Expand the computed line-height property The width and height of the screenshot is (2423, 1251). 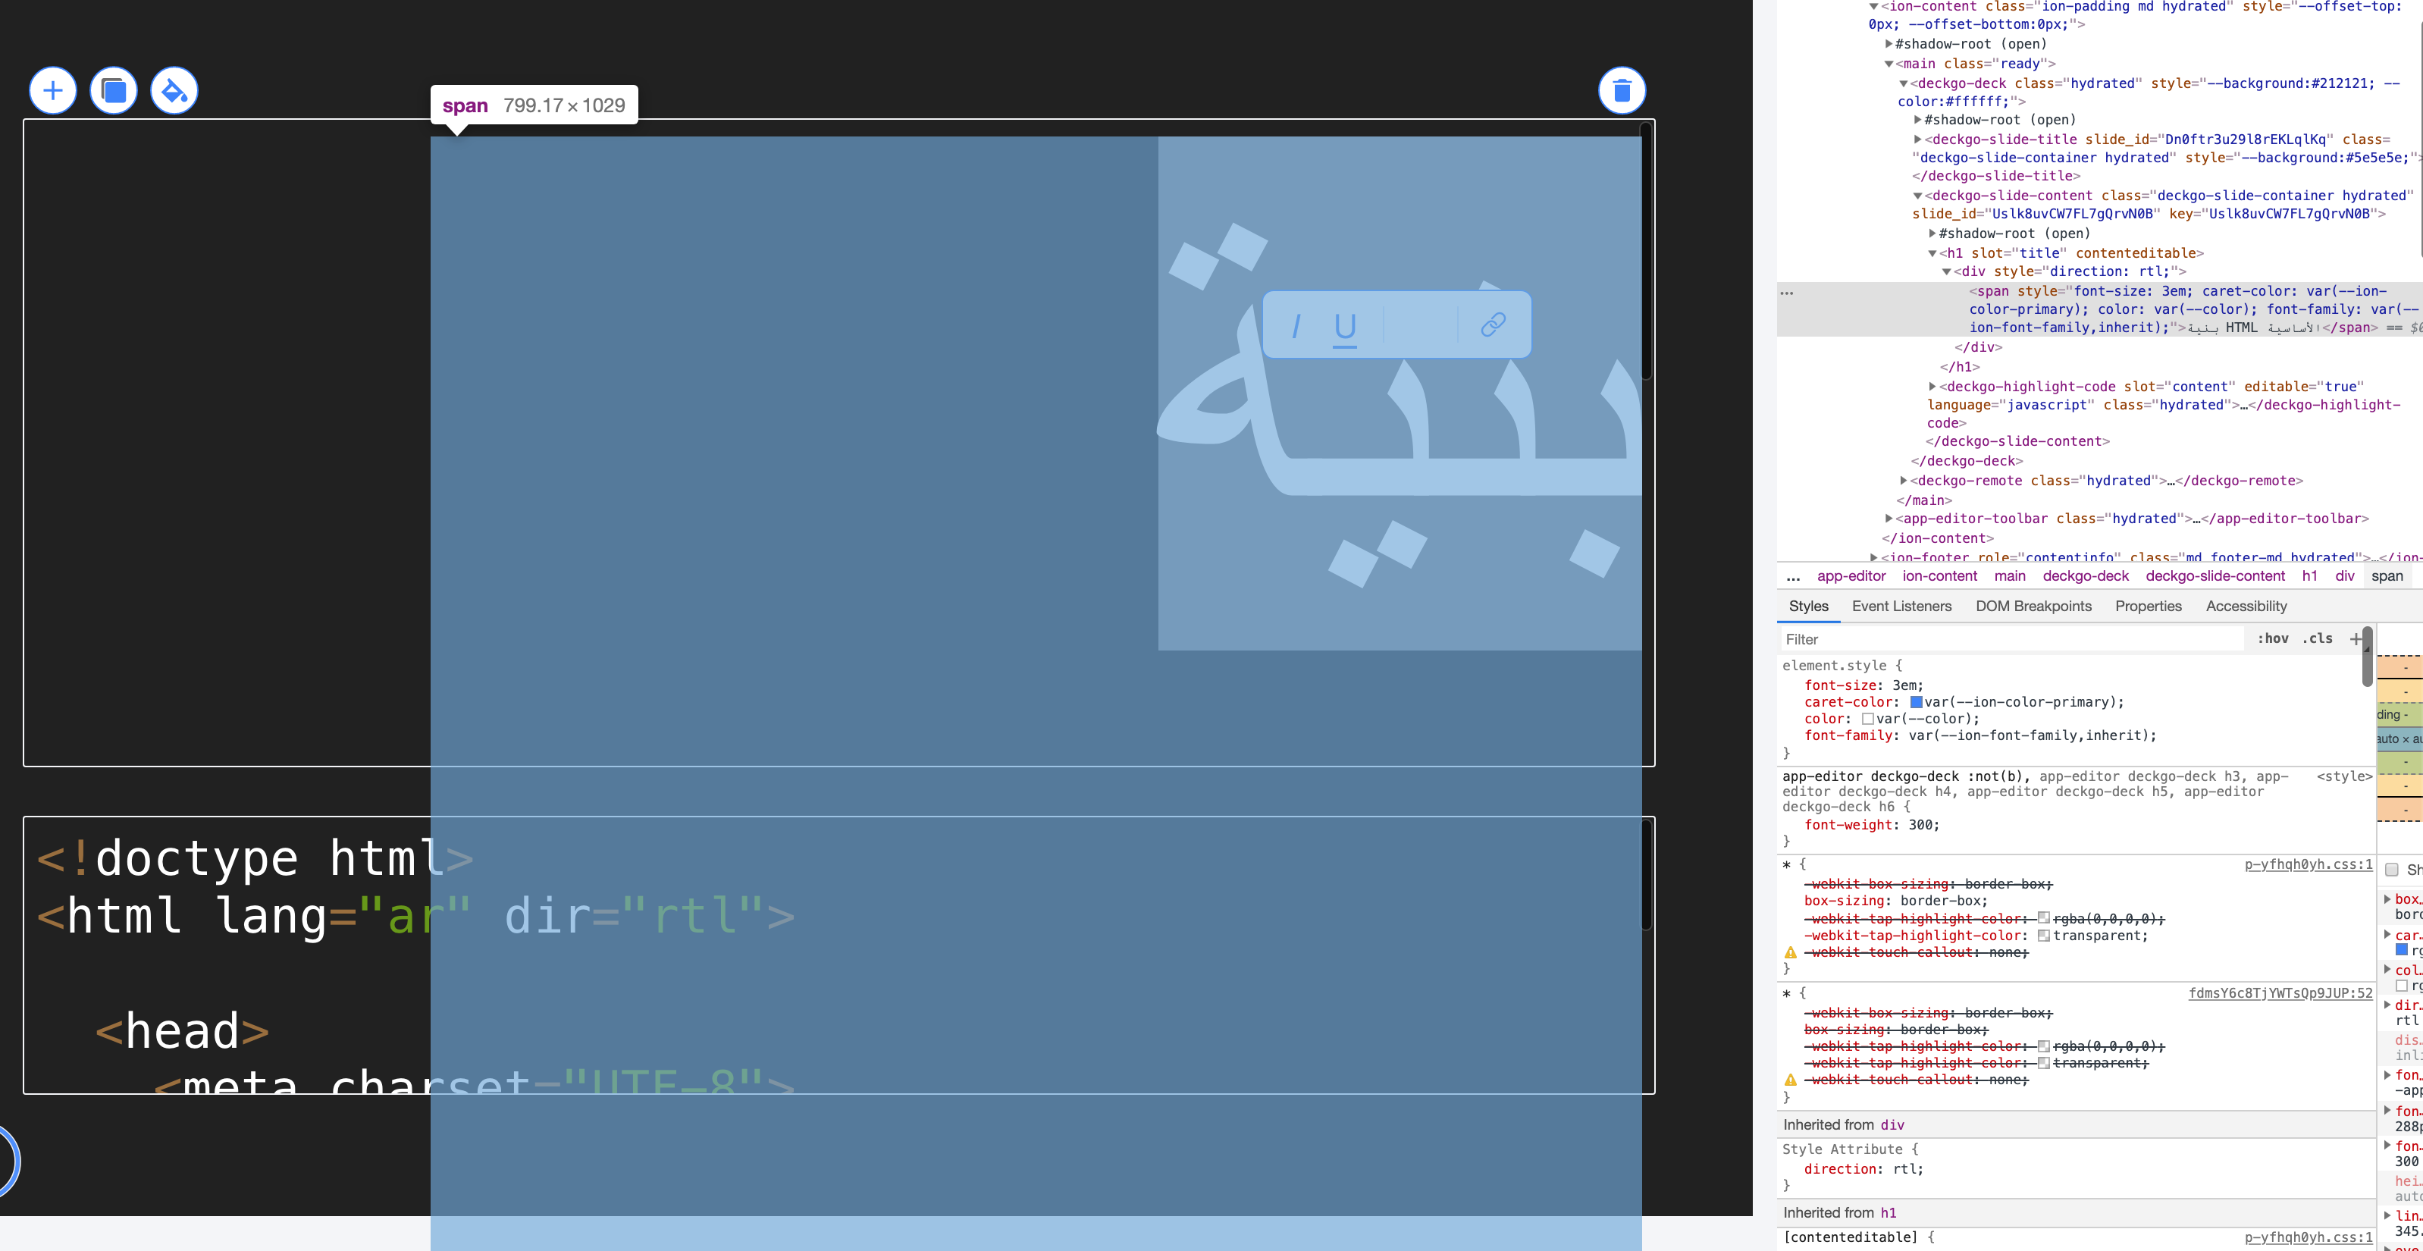2388,1215
